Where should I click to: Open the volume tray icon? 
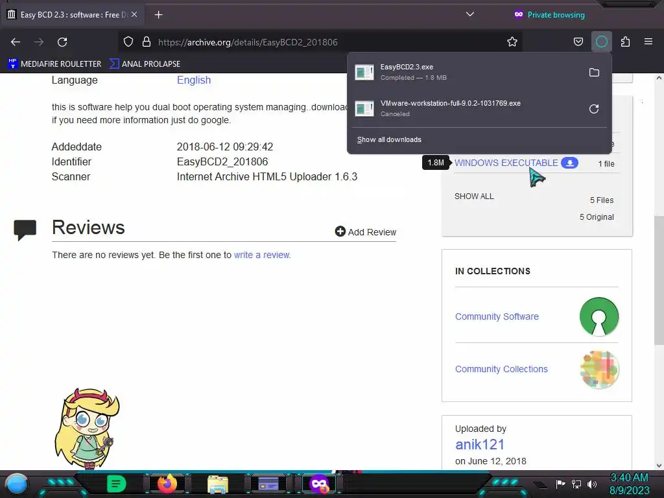[x=592, y=484]
